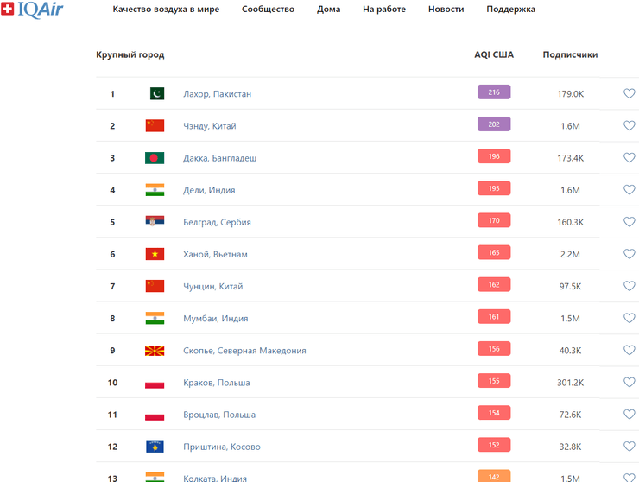The image size is (639, 482).
Task: Click the North Macedonia flag icon next to Skopje
Action: point(155,351)
